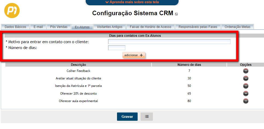Screen dimensions: 264x129
Task: Focus the Motivo para entrar em contato field
Action: coord(169,42)
